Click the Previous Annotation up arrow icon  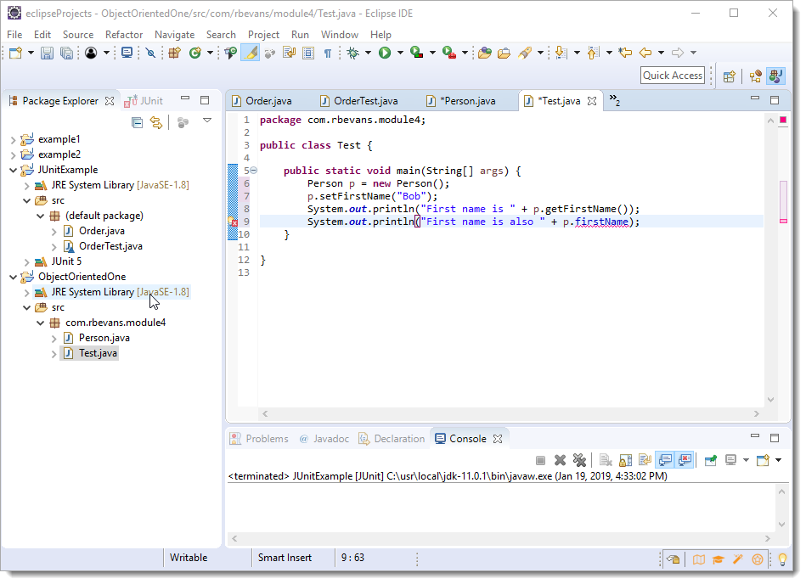click(x=593, y=53)
